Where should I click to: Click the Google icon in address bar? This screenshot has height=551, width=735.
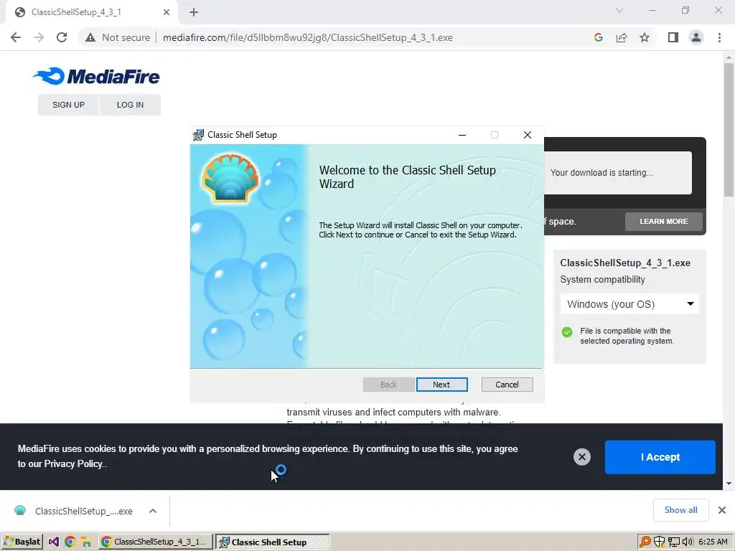[x=599, y=37]
